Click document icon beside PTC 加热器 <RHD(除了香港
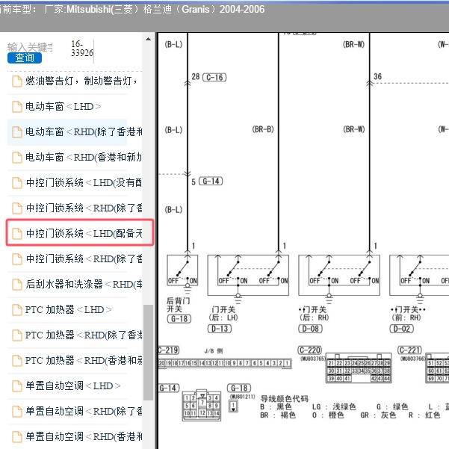 17,335
